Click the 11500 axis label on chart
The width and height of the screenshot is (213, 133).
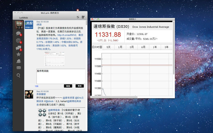click(x=98, y=66)
